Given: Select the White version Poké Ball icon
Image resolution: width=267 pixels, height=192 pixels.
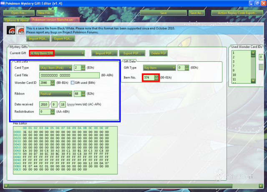Looking at the screenshot, I should coord(20,30).
